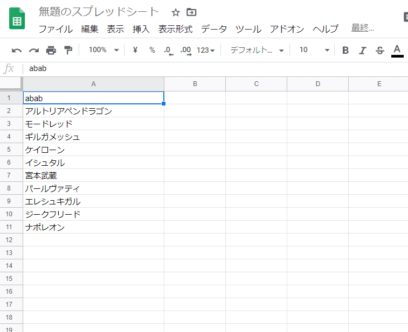Select row 1 header

11,98
